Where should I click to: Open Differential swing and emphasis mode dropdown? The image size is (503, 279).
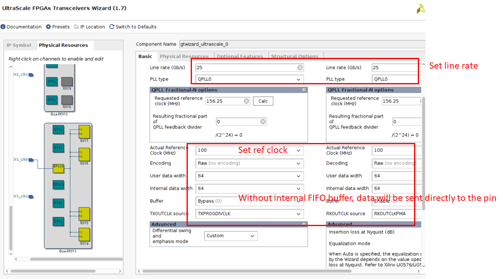tap(231, 236)
